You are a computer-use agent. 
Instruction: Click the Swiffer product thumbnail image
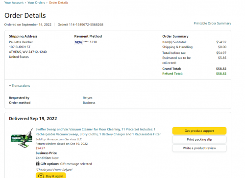tap(22, 138)
